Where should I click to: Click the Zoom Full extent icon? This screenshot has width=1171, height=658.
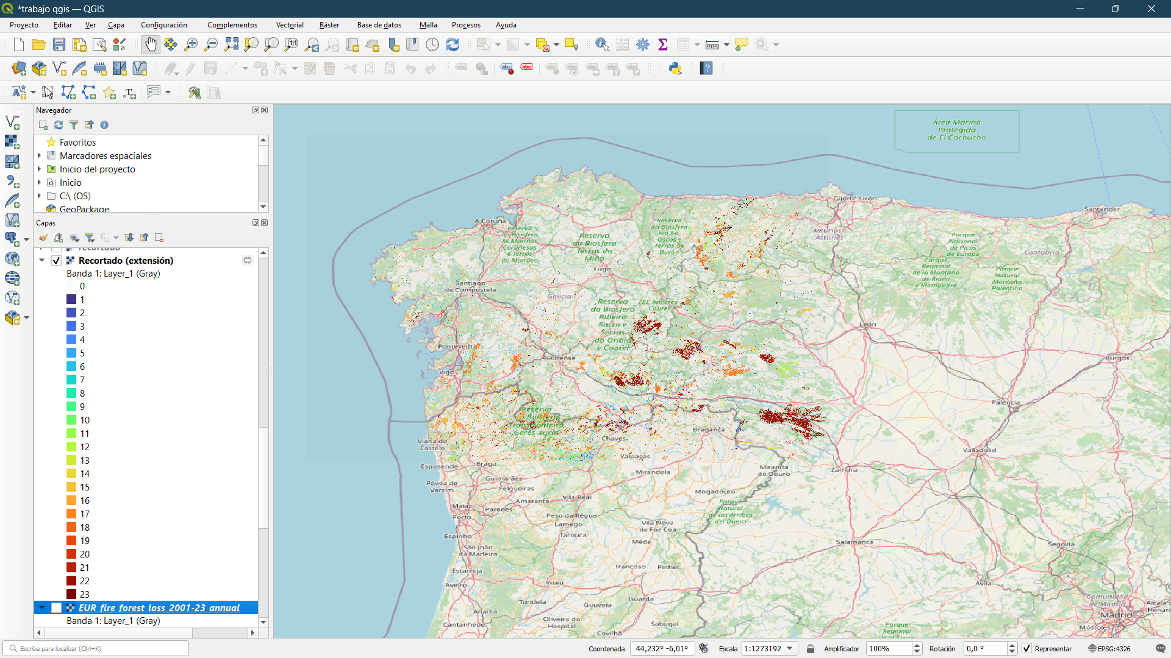click(231, 44)
